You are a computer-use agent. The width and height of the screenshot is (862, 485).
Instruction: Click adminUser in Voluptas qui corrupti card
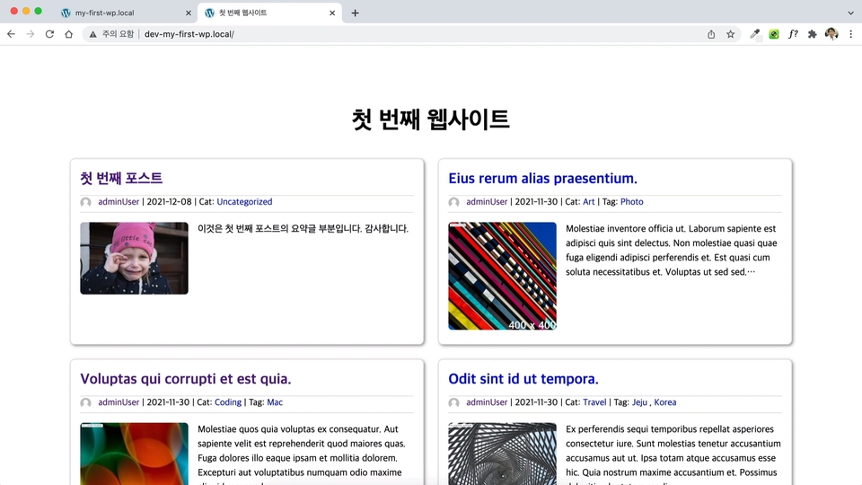click(119, 402)
